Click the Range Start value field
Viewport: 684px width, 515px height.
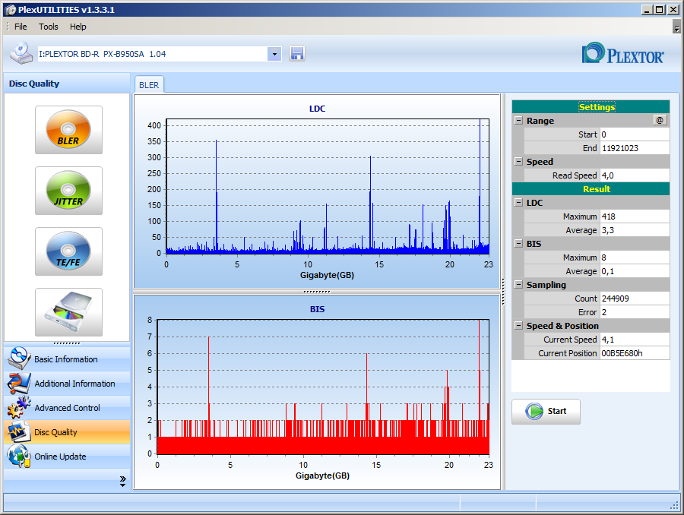(635, 134)
